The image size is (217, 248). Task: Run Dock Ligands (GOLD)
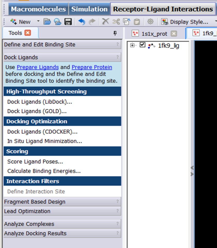pos(37,111)
